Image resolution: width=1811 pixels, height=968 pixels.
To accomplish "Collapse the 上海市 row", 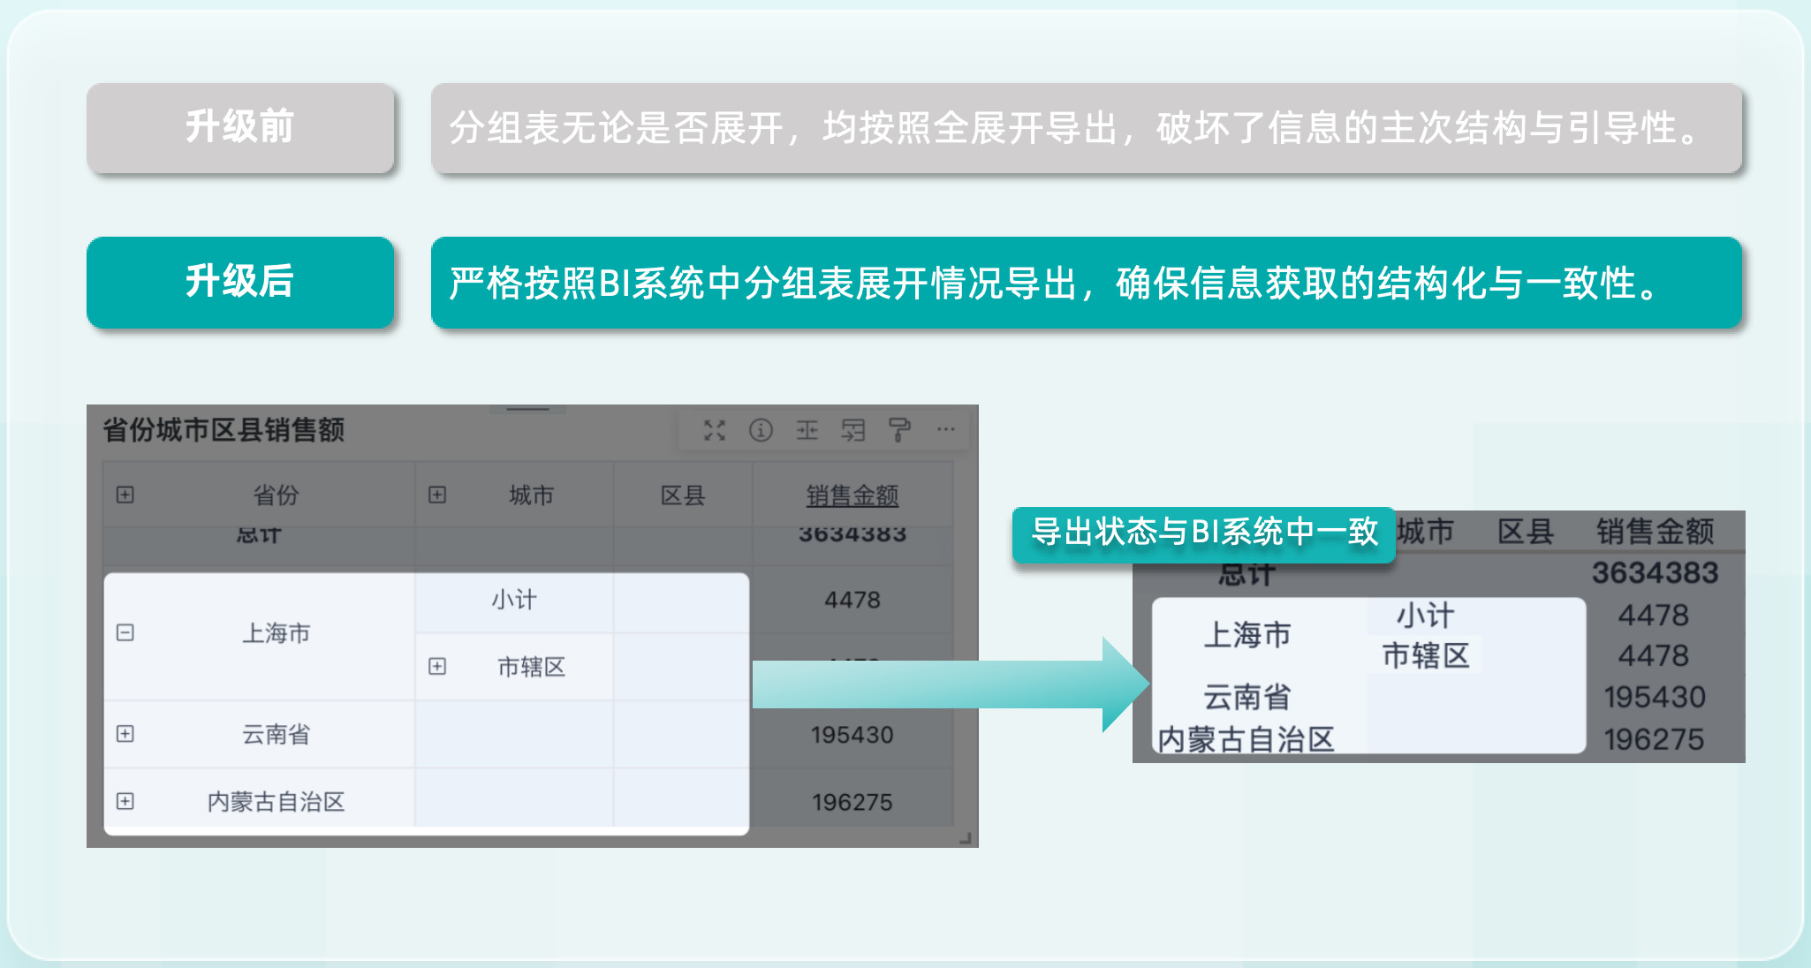I will [x=125, y=632].
